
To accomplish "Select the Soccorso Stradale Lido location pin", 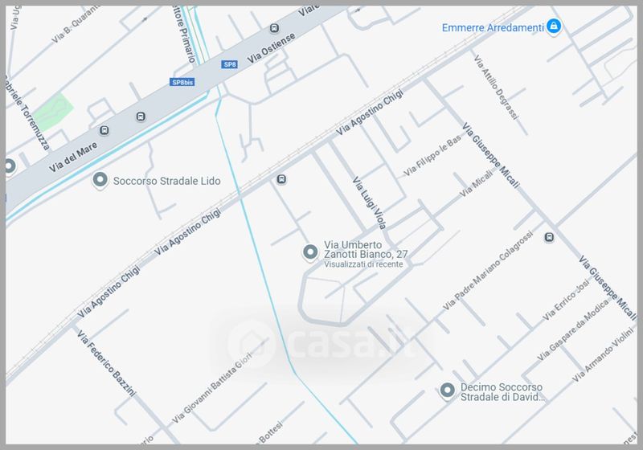I will click(x=100, y=180).
